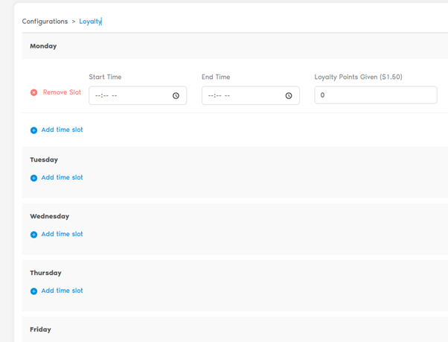Click the plus icon under Thursday
Screen dimensions: 448x342
click(x=33, y=291)
